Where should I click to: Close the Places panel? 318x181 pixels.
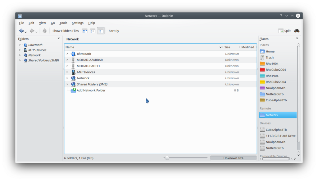[x=297, y=38]
